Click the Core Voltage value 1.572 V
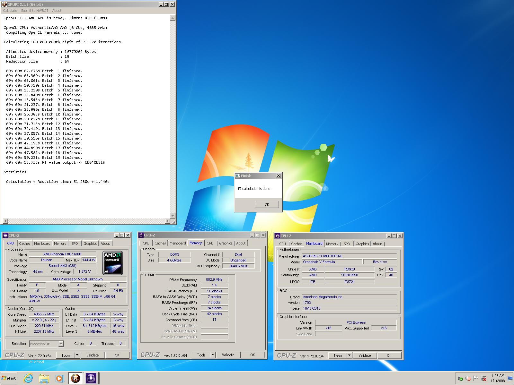514x385 pixels. (84, 271)
